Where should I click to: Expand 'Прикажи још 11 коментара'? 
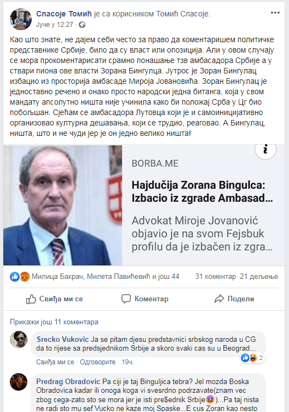54,322
